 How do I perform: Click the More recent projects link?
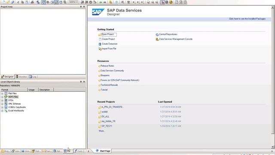pyautogui.click(x=102, y=131)
